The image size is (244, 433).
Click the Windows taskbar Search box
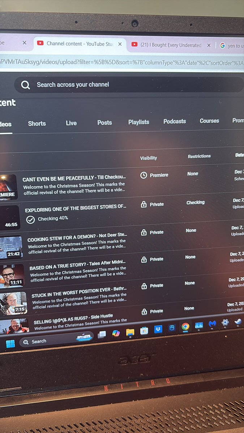56,340
